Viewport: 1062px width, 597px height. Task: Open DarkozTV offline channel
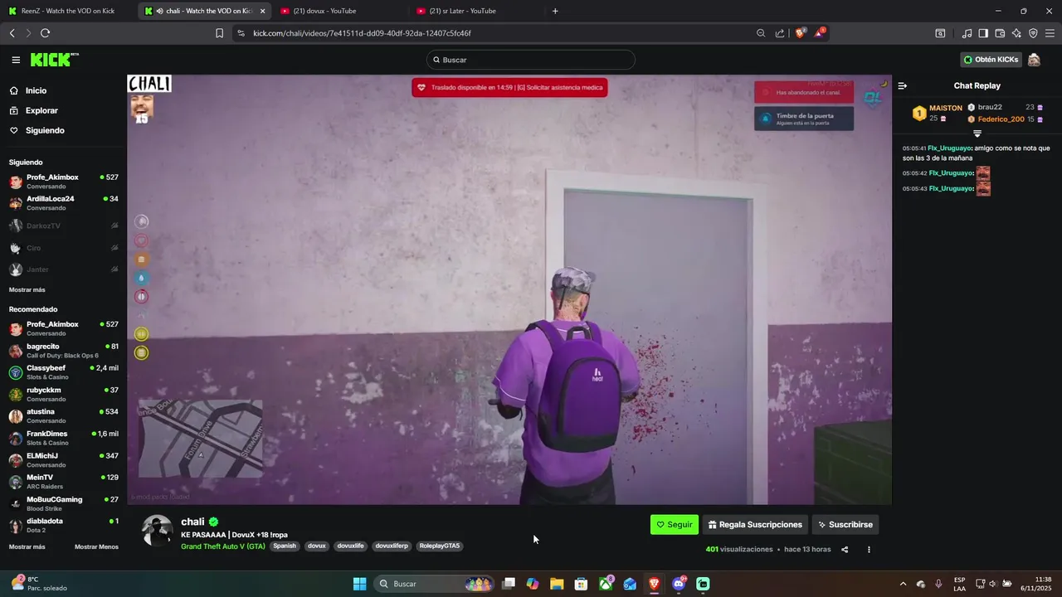[x=63, y=226]
